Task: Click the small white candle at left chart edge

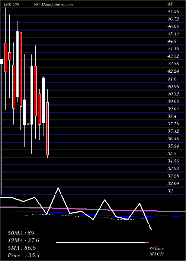Action: click(x=1, y=62)
